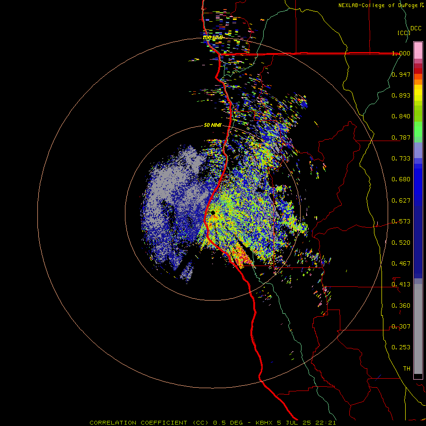
Task: Click the 50 NMI range ring label
Action: pos(213,125)
